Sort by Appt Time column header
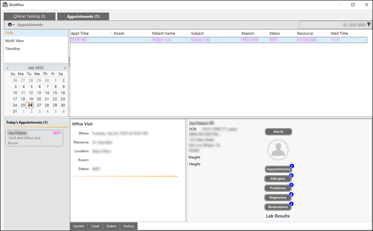The height and width of the screenshot is (231, 373). click(x=80, y=34)
